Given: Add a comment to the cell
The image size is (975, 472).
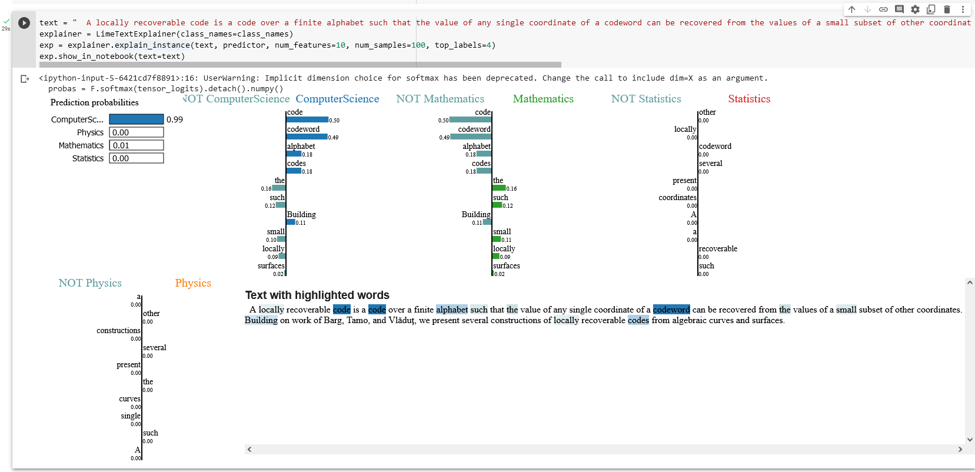Looking at the screenshot, I should point(899,9).
